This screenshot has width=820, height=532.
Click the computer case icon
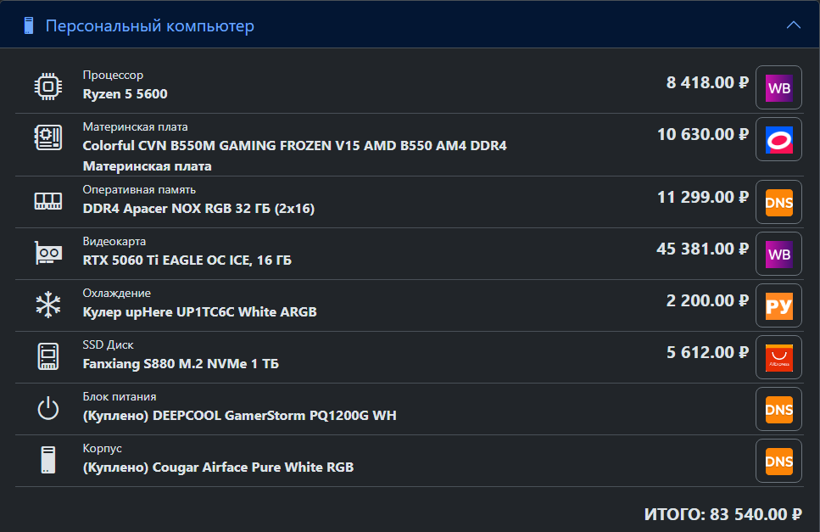[x=48, y=460]
